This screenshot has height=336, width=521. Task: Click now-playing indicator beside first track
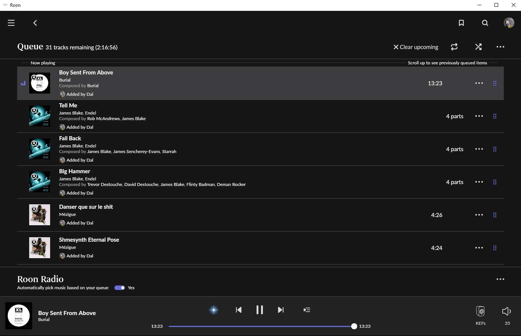click(x=23, y=83)
